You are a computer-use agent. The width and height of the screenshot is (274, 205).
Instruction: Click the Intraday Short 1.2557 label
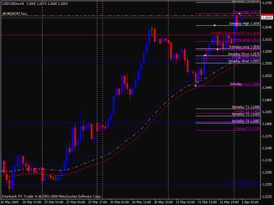coord(244,61)
